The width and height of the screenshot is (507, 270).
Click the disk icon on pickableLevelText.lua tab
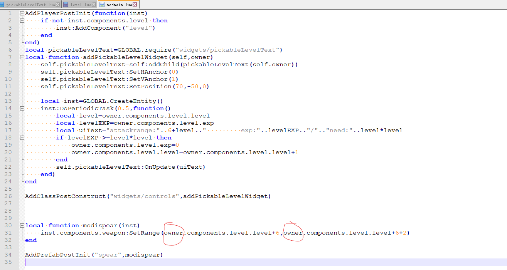[2, 5]
